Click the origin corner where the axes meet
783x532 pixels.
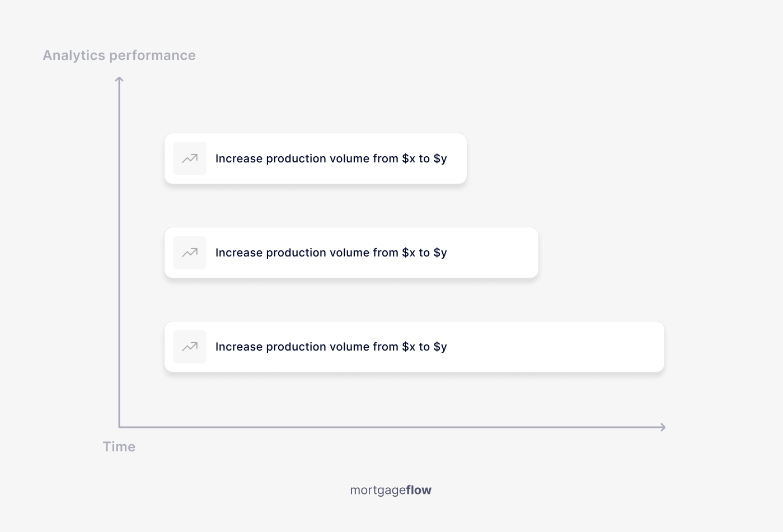tap(120, 427)
